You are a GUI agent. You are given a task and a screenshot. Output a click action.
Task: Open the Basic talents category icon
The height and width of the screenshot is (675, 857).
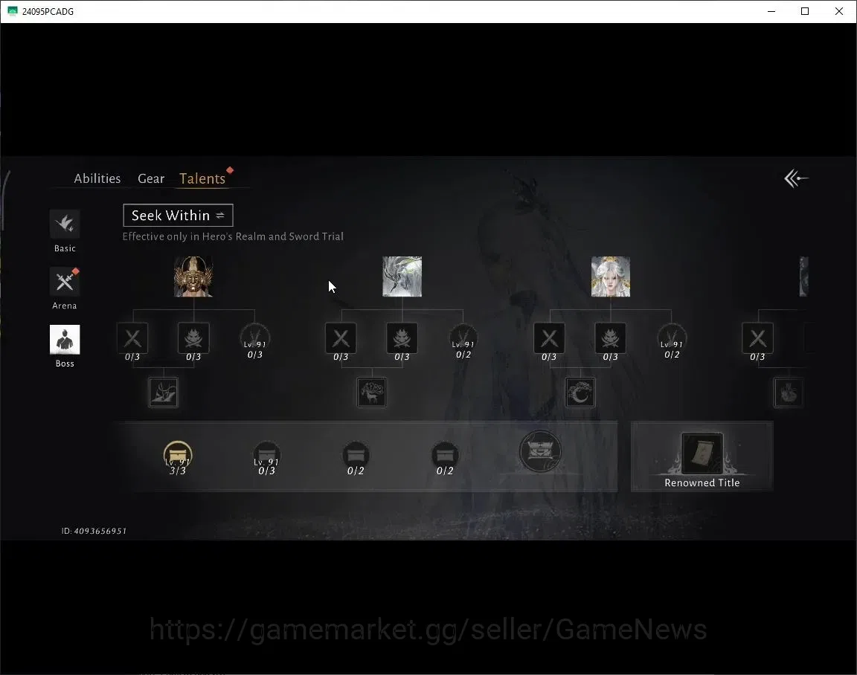(65, 224)
